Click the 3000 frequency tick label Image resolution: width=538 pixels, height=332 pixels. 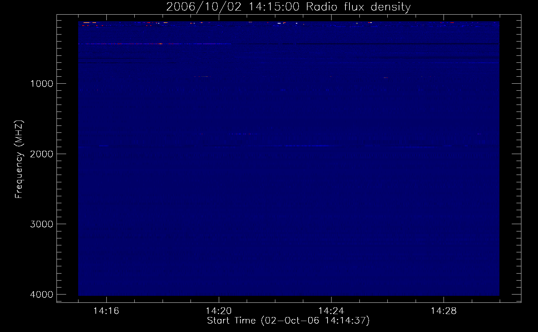click(42, 224)
